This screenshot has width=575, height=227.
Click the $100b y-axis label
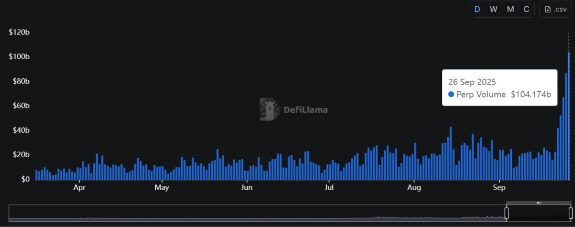pyautogui.click(x=19, y=57)
